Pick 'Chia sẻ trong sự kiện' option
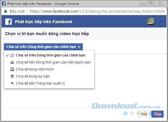 (49, 76)
